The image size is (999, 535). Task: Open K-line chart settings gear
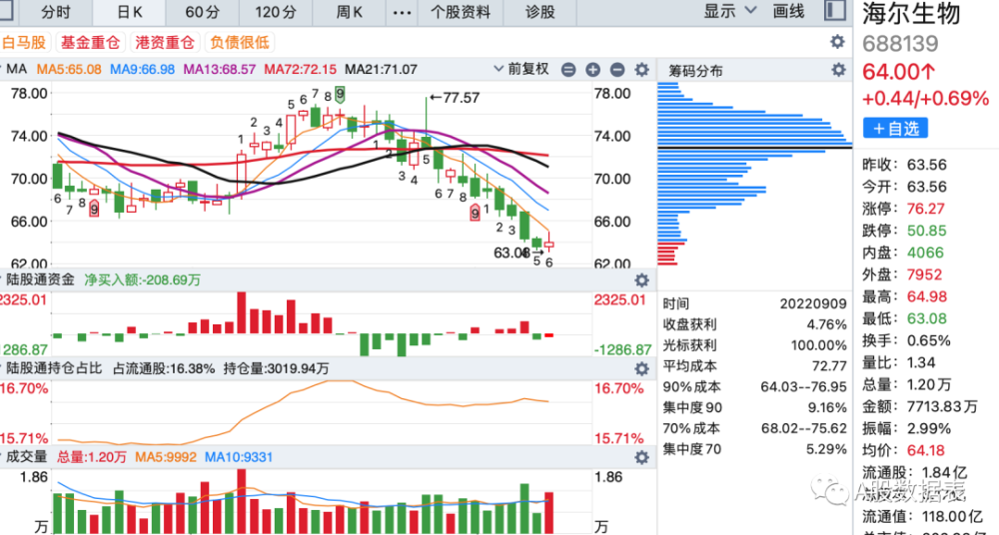pyautogui.click(x=641, y=70)
